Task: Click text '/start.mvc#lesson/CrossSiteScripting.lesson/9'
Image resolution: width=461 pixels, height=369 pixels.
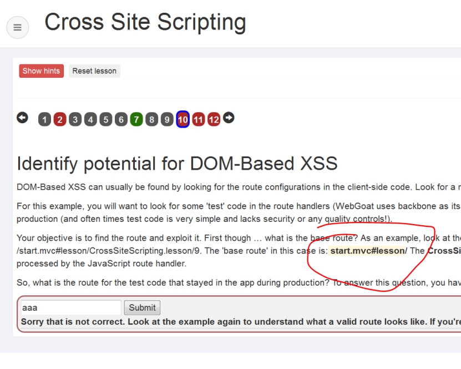Action: coord(109,251)
